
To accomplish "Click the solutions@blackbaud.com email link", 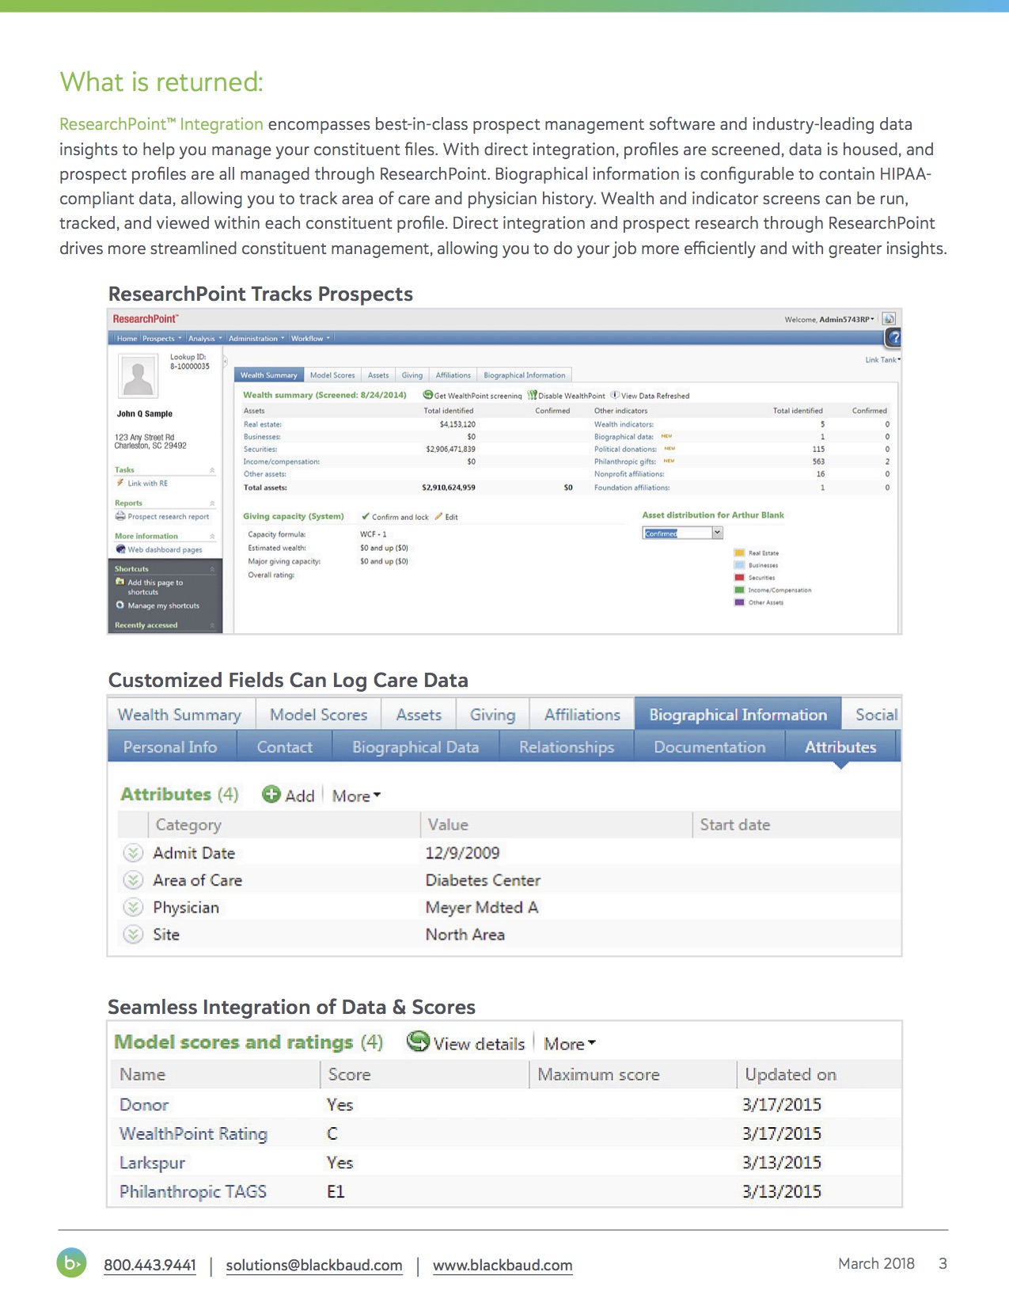I will 314,1265.
